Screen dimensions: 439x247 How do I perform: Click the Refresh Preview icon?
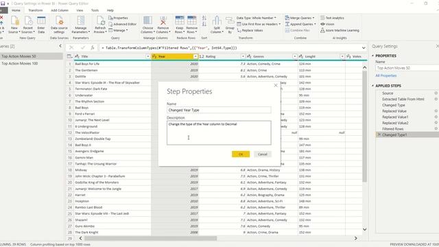click(100, 25)
